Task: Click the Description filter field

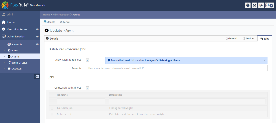Action: click(x=187, y=101)
